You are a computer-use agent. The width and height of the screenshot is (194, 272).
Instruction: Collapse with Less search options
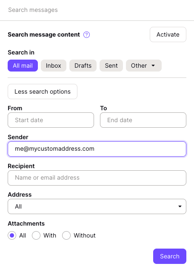[43, 92]
